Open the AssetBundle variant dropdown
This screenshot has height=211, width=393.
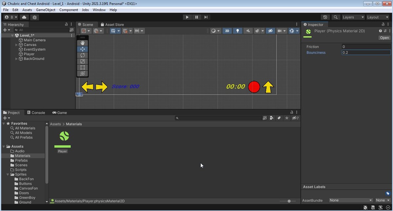(383, 200)
